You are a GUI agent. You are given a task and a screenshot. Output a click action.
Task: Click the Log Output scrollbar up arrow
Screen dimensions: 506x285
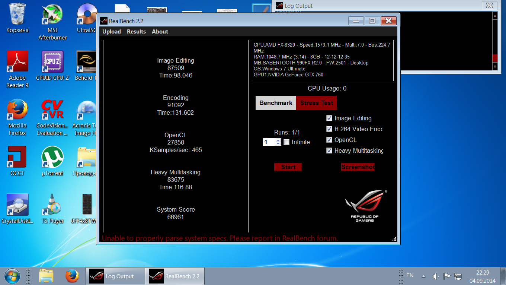point(495,16)
